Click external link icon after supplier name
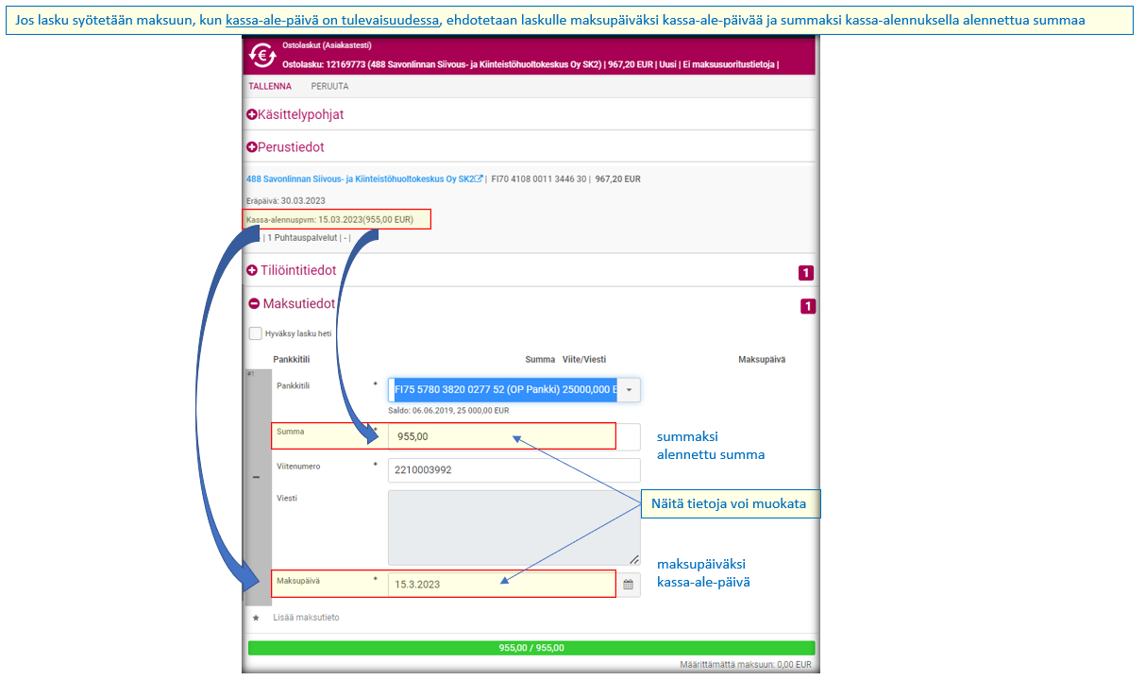1145x680 pixels. [x=479, y=178]
